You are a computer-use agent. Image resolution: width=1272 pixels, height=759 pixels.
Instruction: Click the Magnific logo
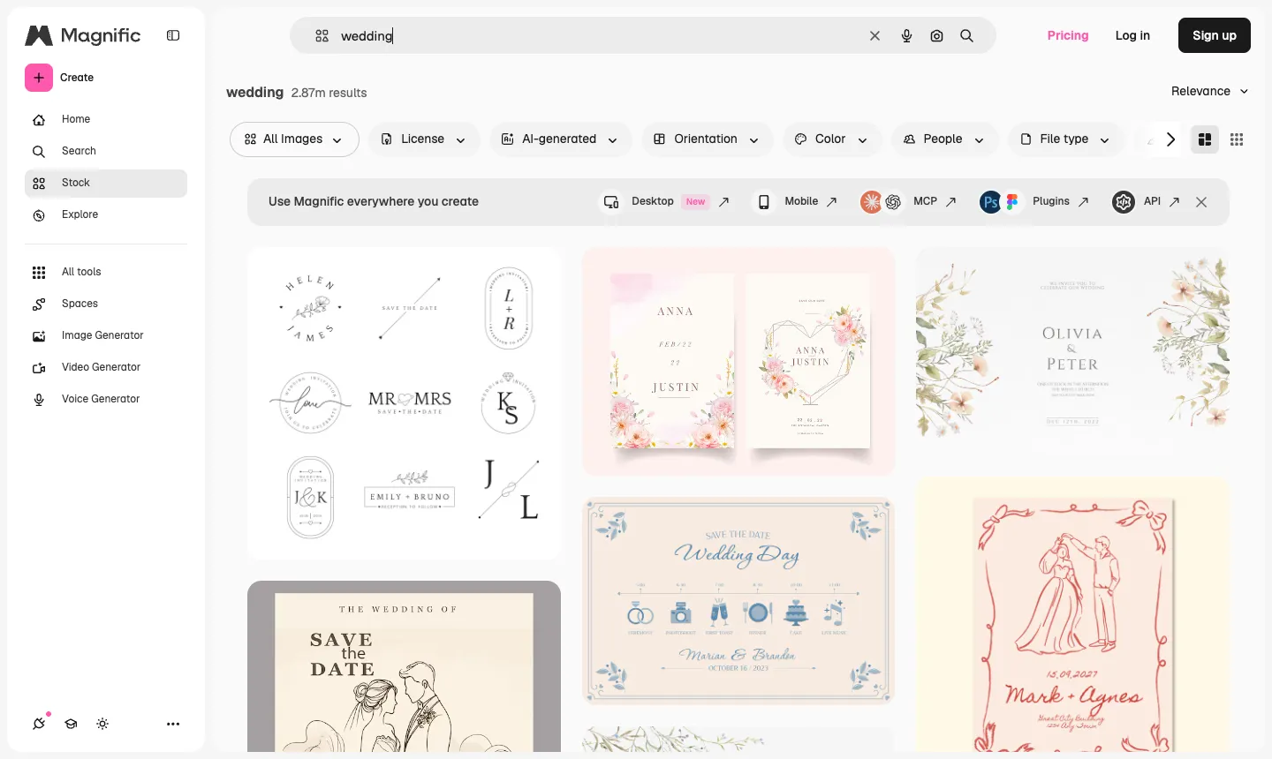pos(83,35)
